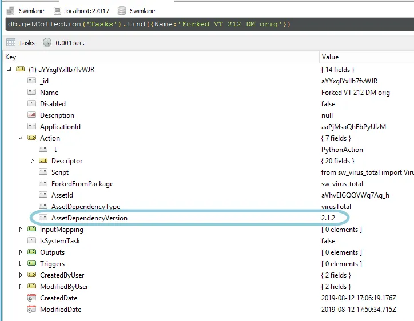Click the Swimlane connection icon
This screenshot has height=321, width=414.
(10, 11)
